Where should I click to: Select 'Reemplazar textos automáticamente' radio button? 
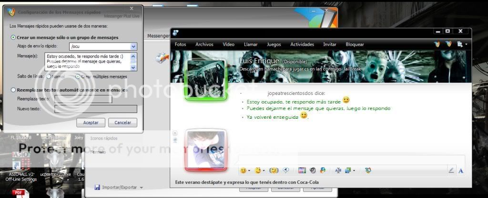[13, 90]
